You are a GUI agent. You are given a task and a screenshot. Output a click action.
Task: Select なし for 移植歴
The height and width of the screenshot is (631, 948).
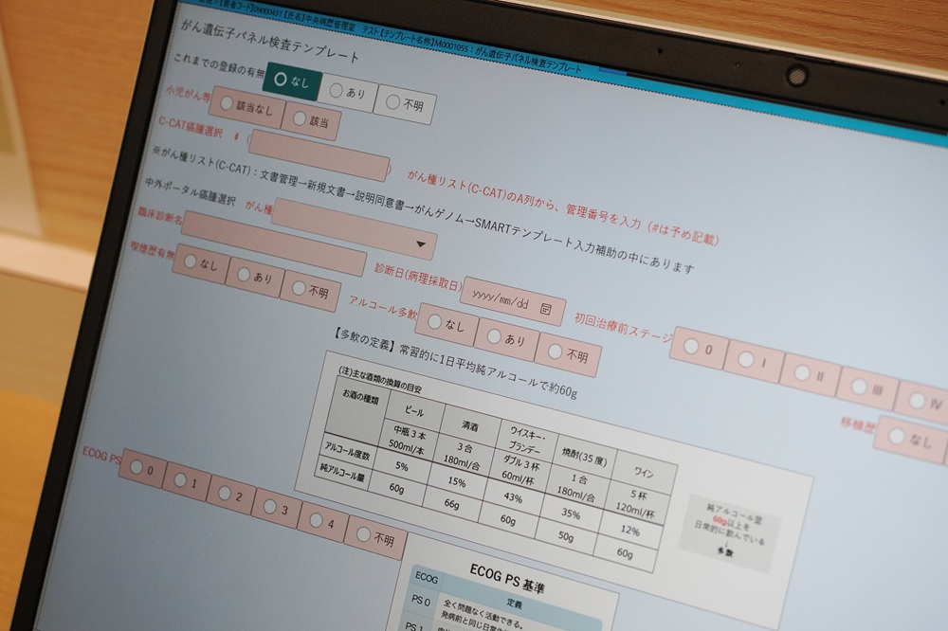[x=909, y=440]
